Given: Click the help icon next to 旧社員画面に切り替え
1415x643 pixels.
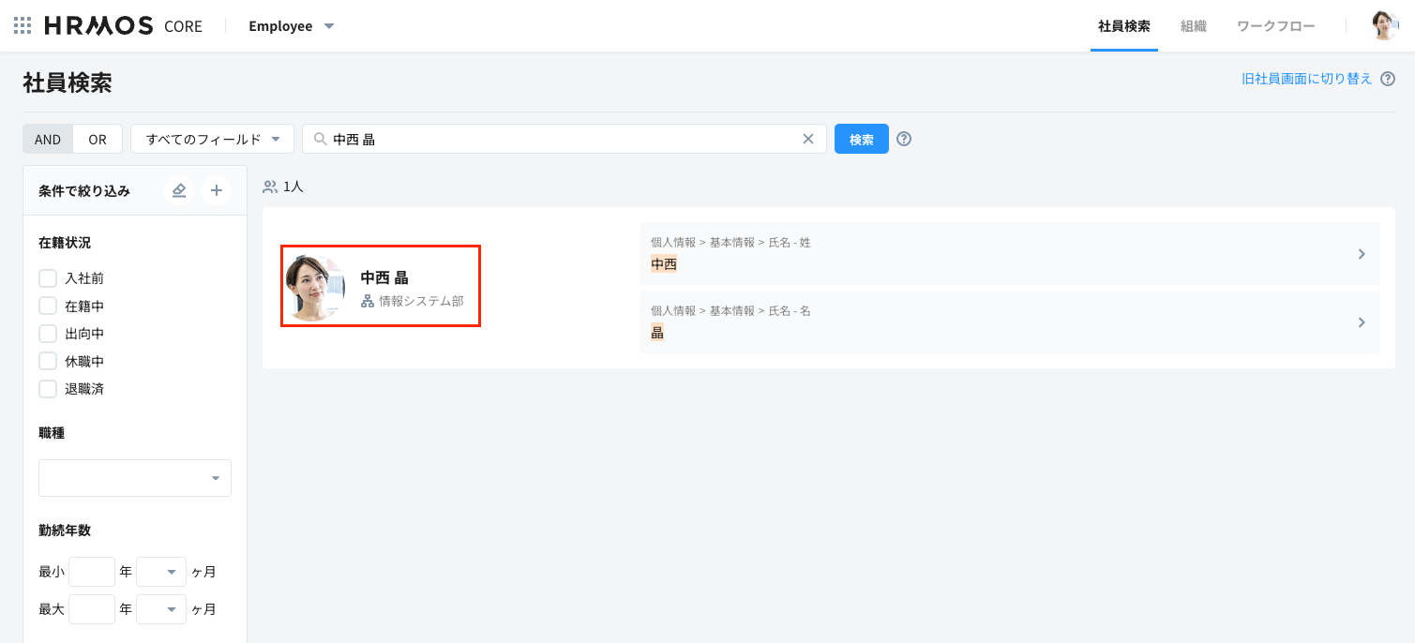Looking at the screenshot, I should tap(1388, 79).
